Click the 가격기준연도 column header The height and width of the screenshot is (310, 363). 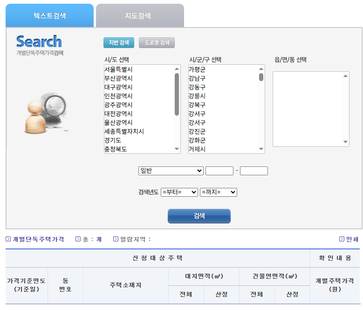(27, 285)
